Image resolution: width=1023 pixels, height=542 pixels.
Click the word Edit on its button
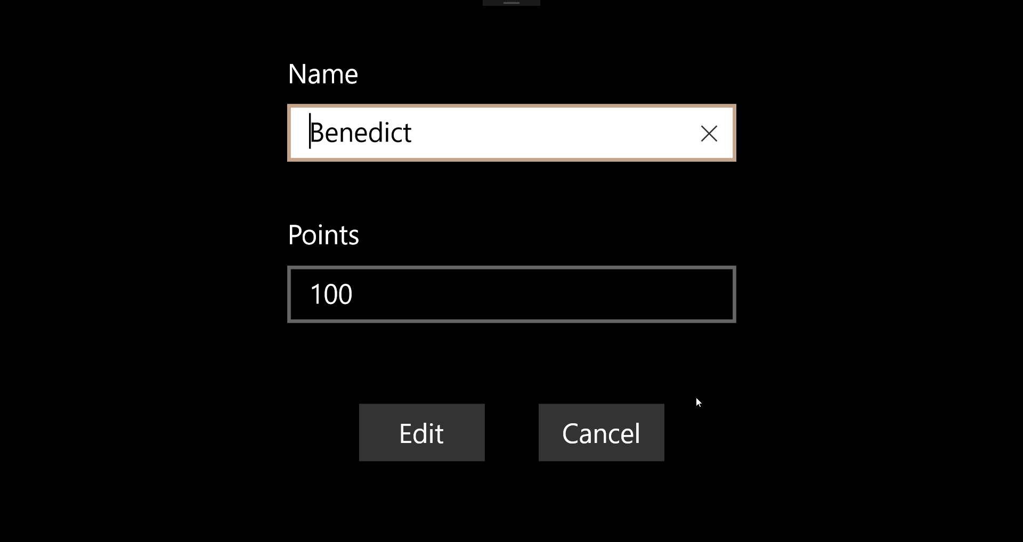[421, 433]
